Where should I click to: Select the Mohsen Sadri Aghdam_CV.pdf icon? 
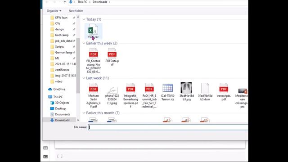(93, 88)
